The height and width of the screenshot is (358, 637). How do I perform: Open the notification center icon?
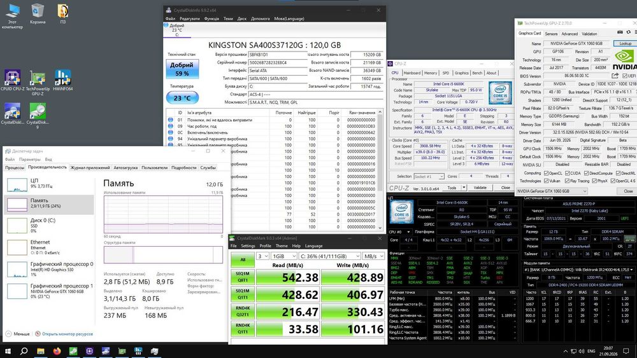coord(627,351)
